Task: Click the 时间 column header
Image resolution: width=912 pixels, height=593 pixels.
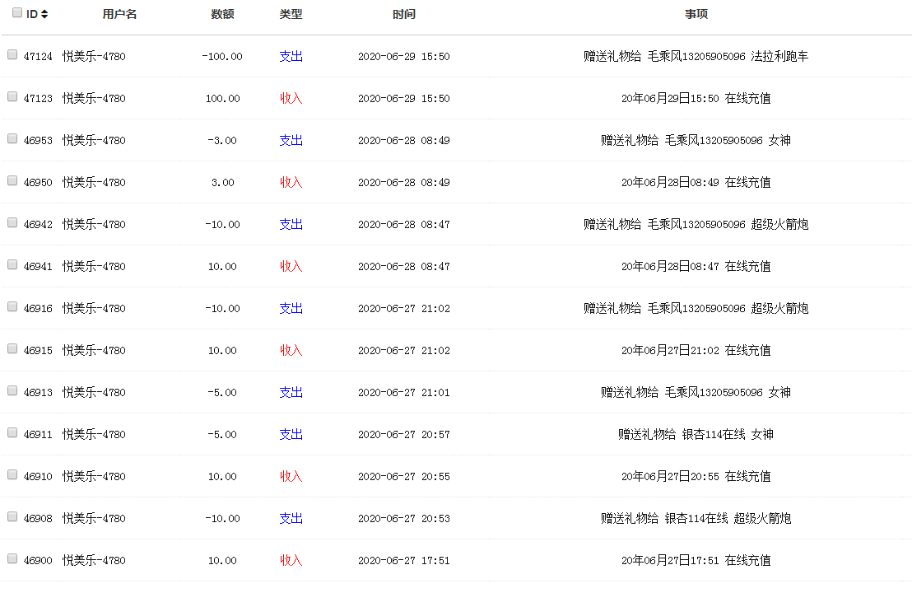Action: [x=404, y=15]
